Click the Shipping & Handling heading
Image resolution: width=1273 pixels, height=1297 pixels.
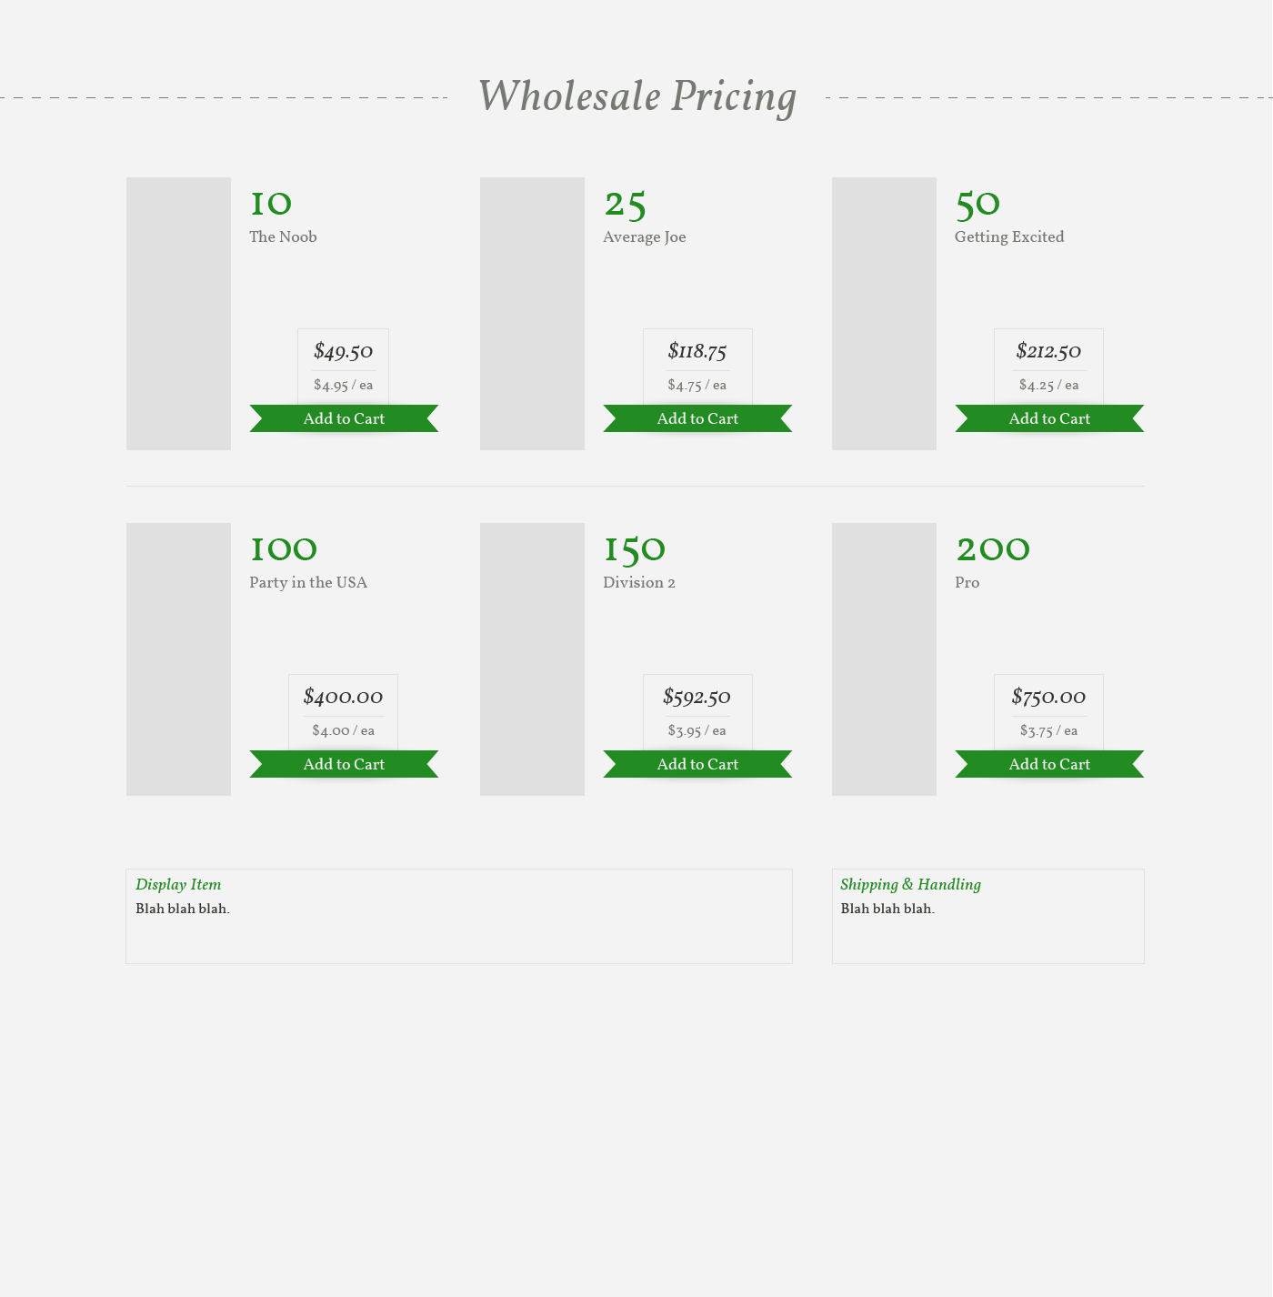pyautogui.click(x=910, y=884)
